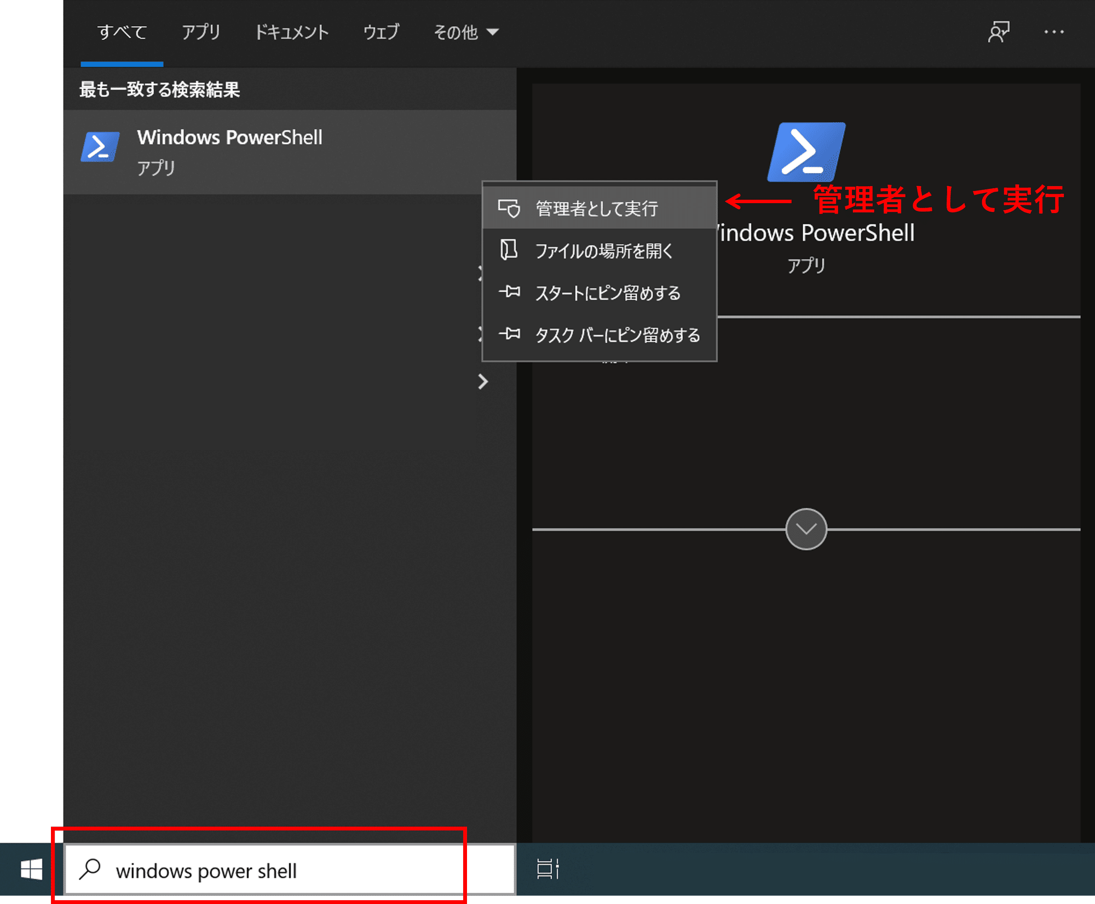Screen dimensions: 1095x904
Task: Click the small PowerShell icon in results
Action: (x=100, y=147)
